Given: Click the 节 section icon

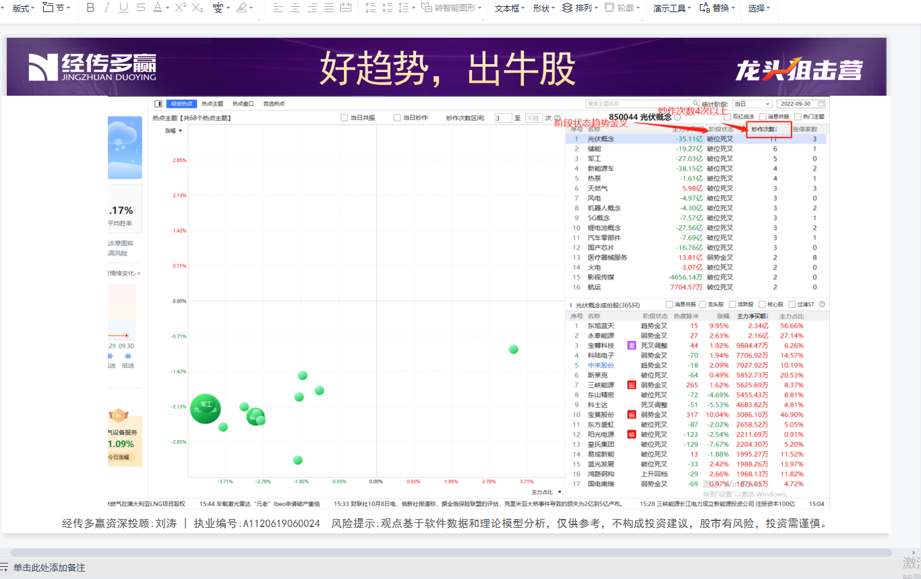Looking at the screenshot, I should pyautogui.click(x=48, y=7).
